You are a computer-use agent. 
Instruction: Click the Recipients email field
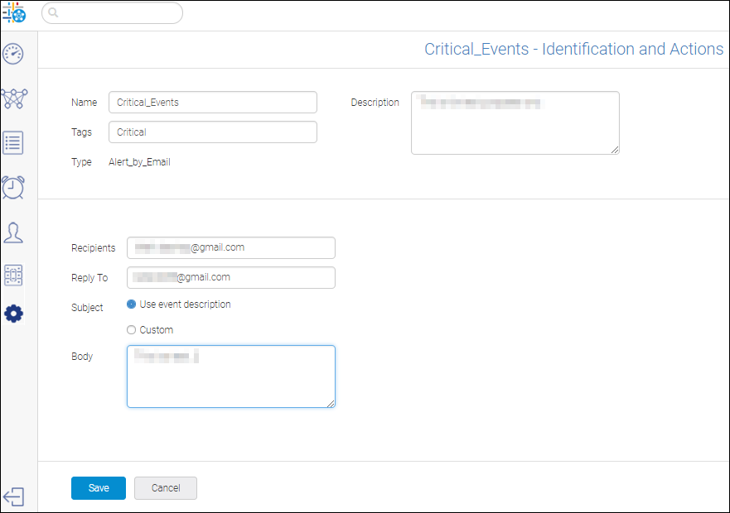point(230,248)
